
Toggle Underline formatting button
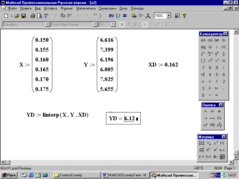pos(136,24)
